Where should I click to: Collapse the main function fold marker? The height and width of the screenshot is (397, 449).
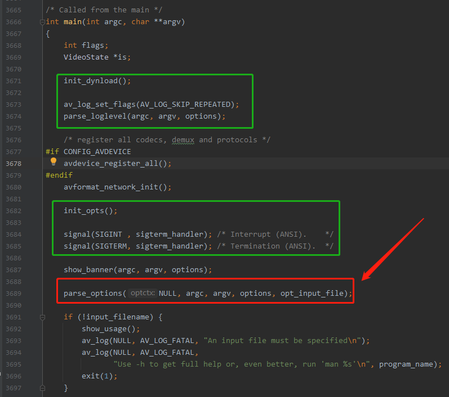(42, 22)
